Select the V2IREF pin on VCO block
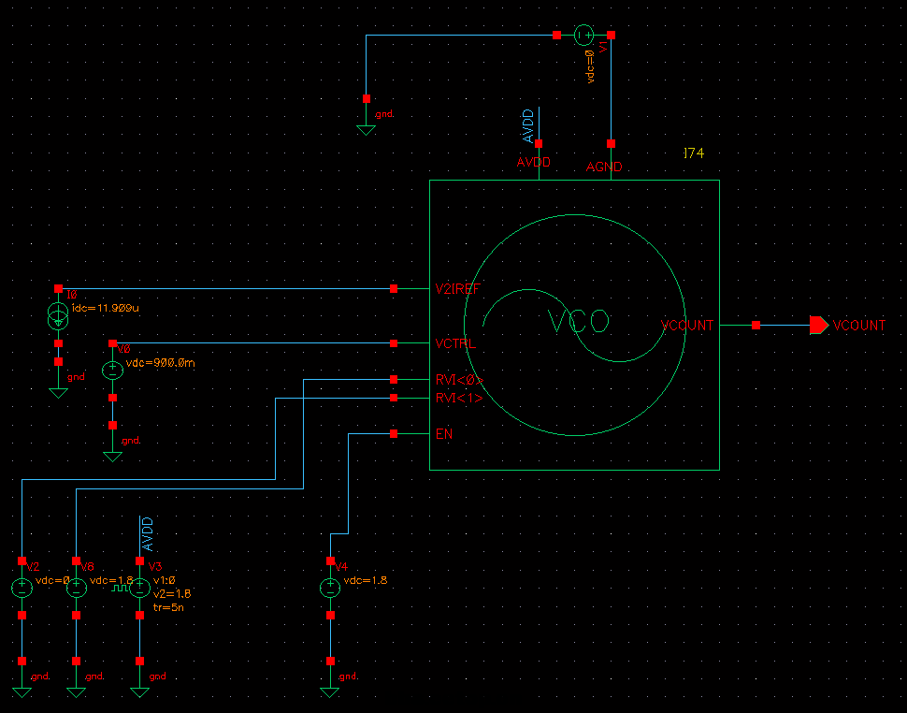907x713 pixels. tap(394, 288)
